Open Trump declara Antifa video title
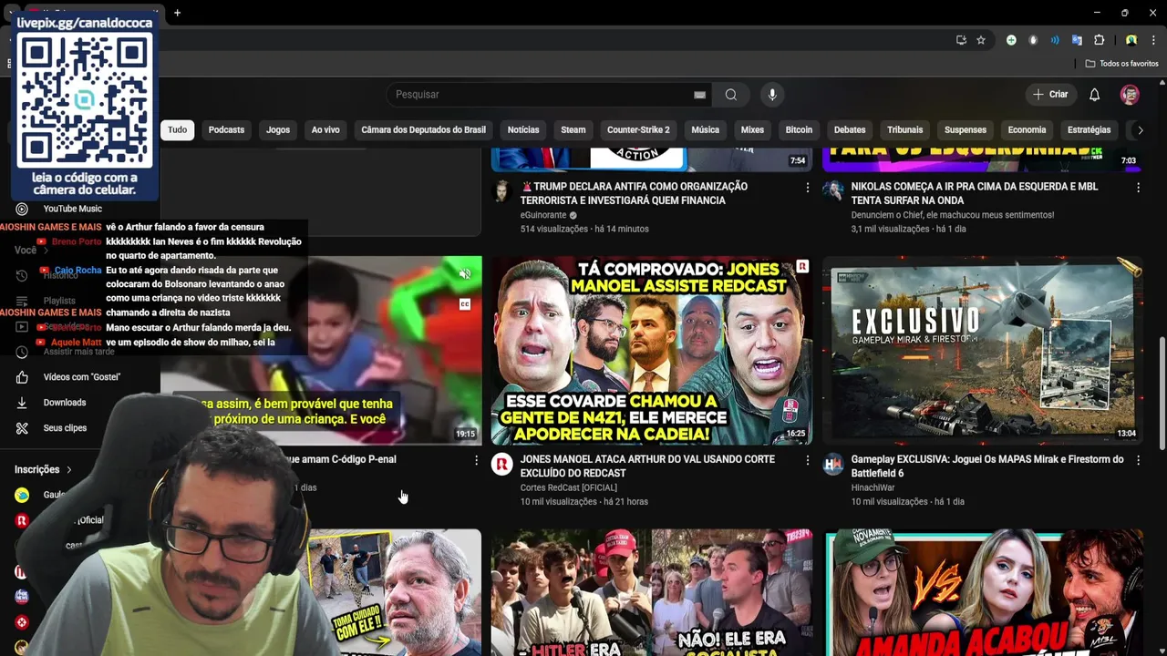This screenshot has width=1167, height=656. tap(634, 193)
